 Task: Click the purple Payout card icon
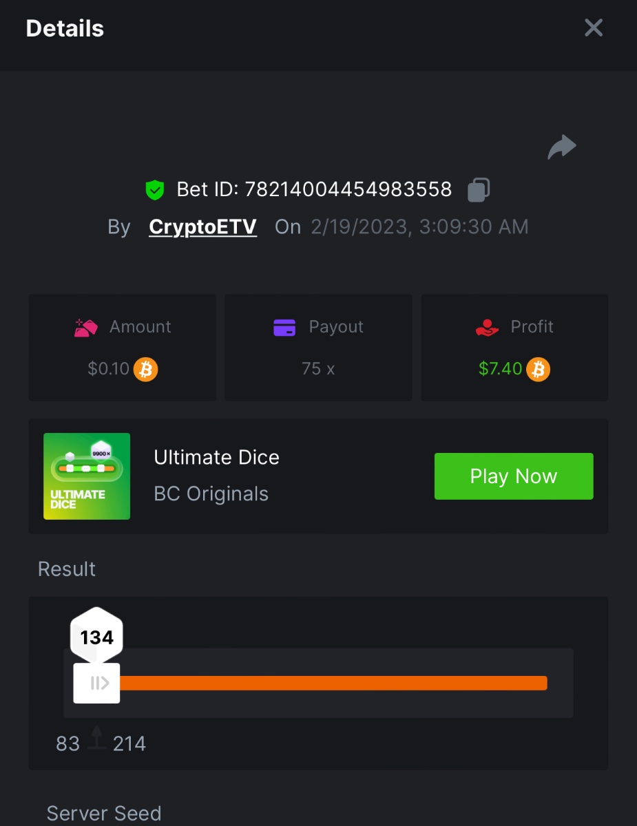point(284,327)
